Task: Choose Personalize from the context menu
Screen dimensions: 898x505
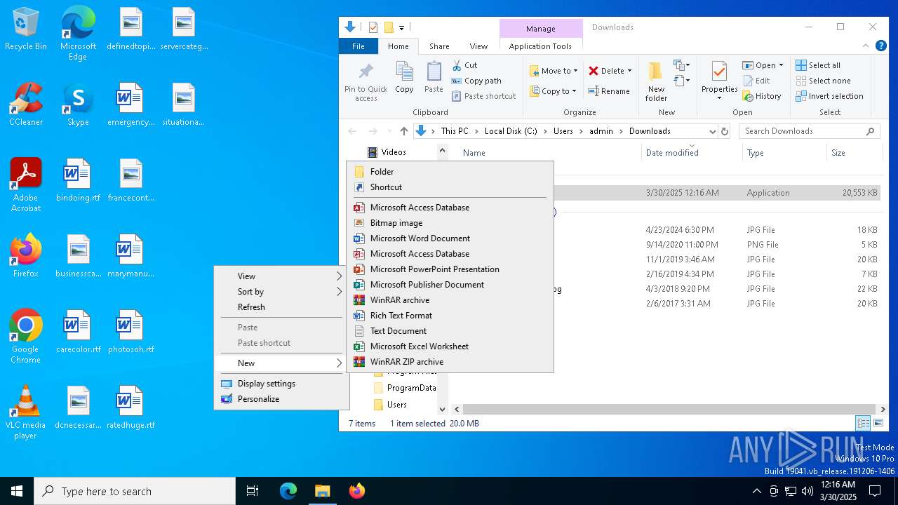Action: pyautogui.click(x=281, y=399)
